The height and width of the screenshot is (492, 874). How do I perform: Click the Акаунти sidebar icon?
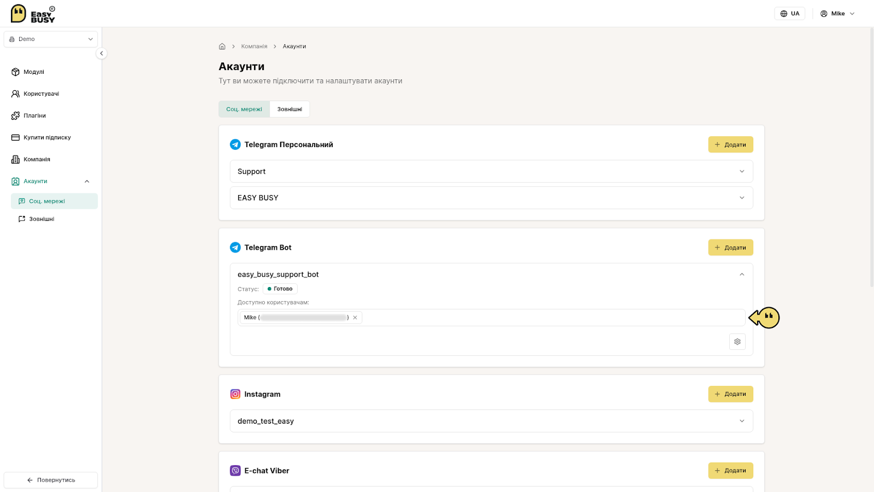click(15, 181)
